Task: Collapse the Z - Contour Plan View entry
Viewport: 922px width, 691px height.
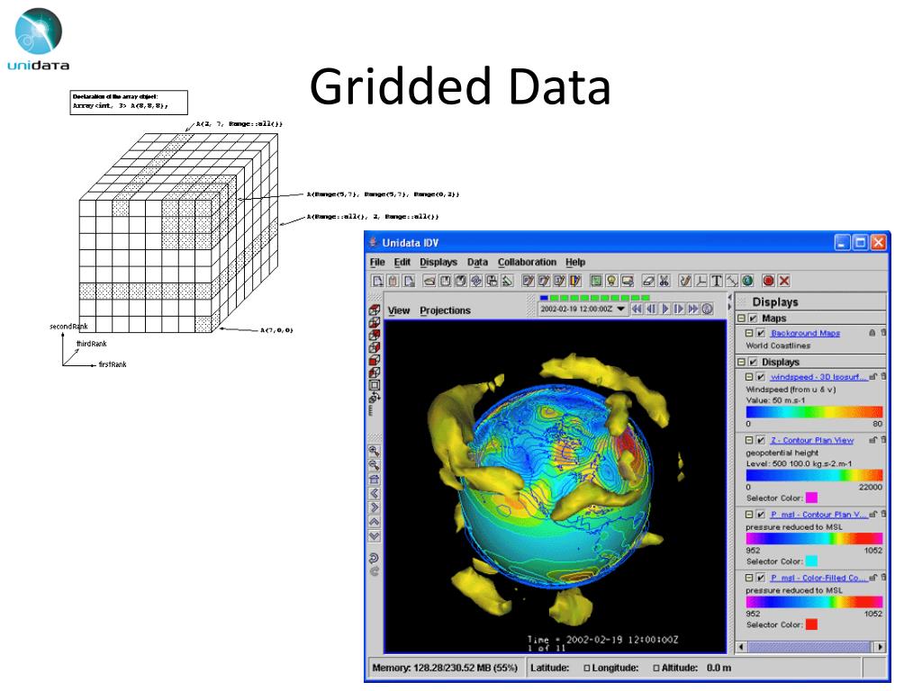Action: 749,440
